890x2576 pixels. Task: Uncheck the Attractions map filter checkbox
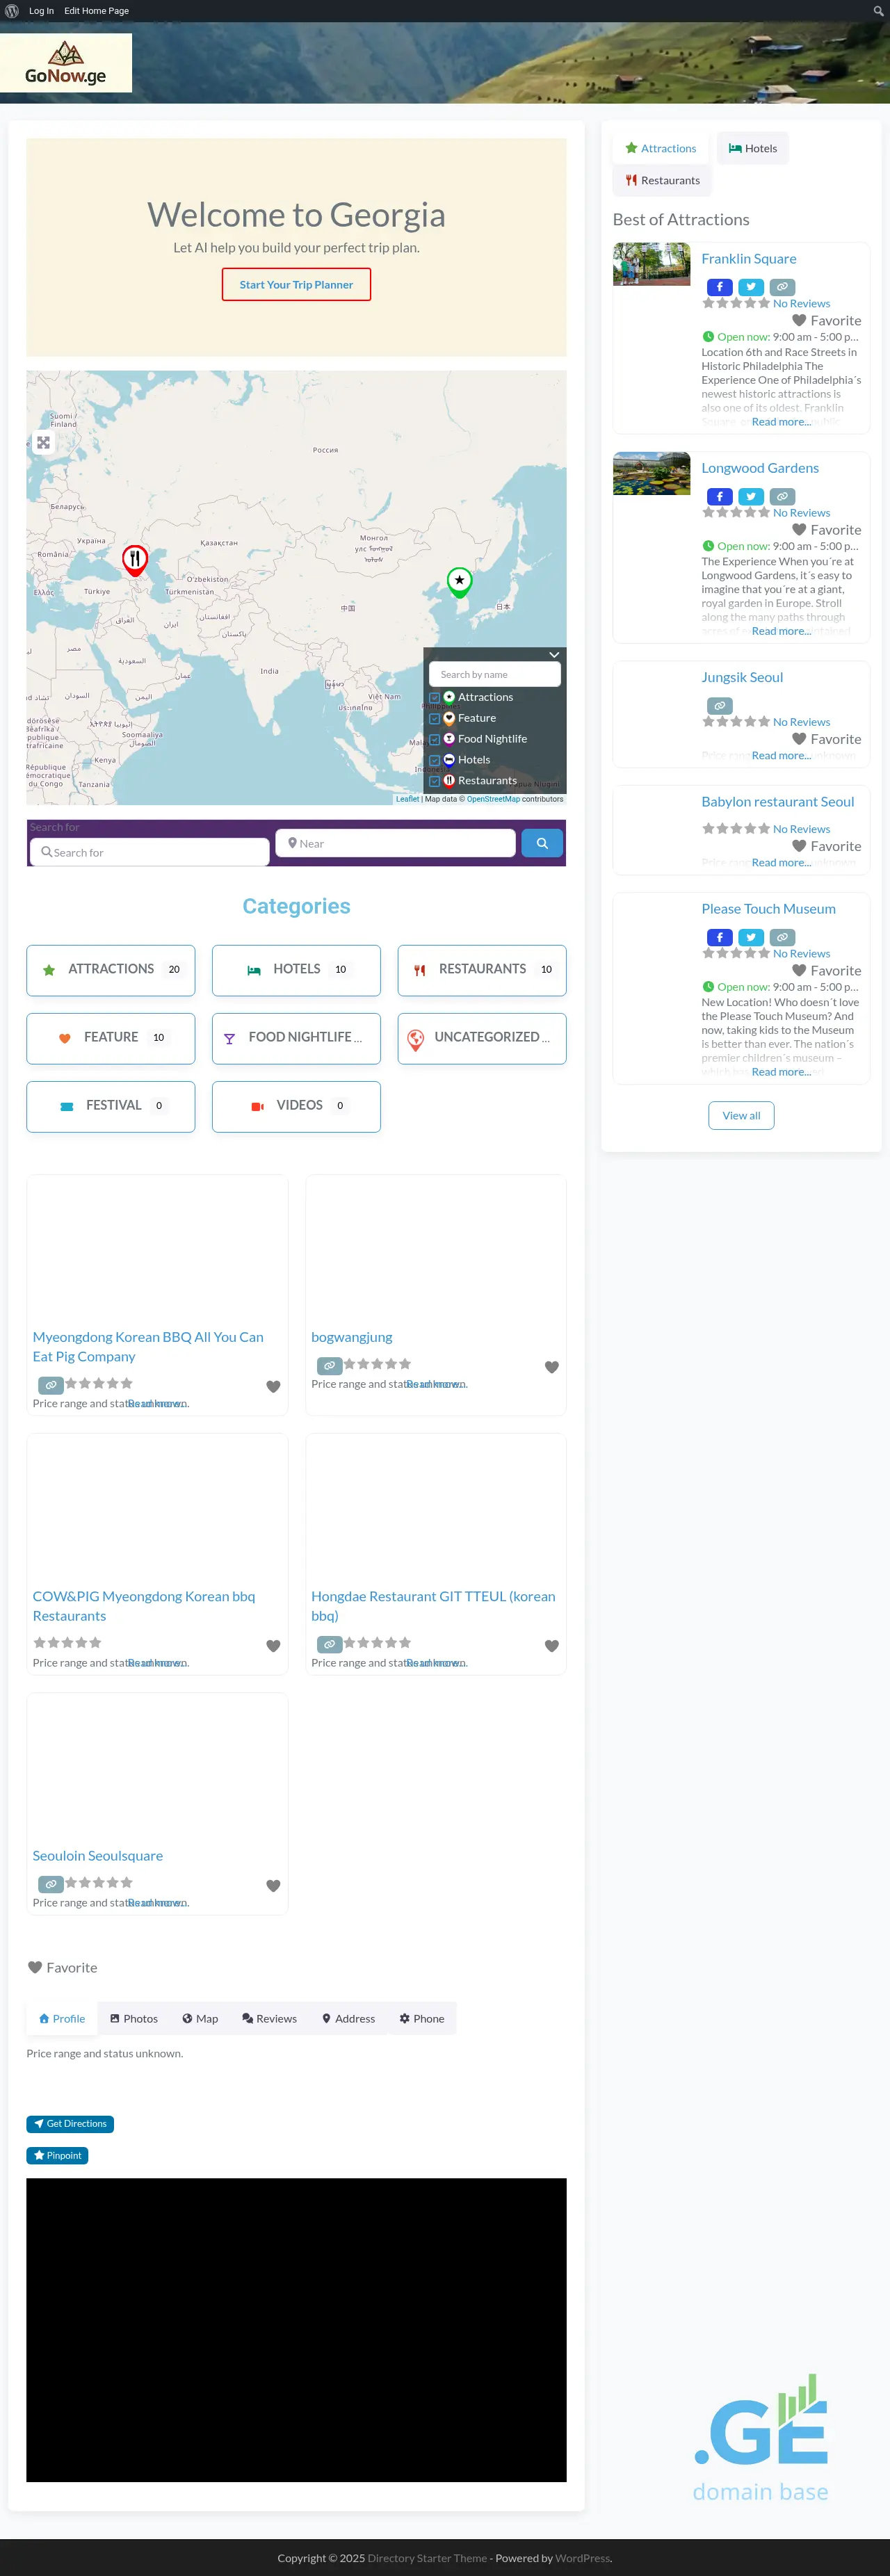point(435,697)
